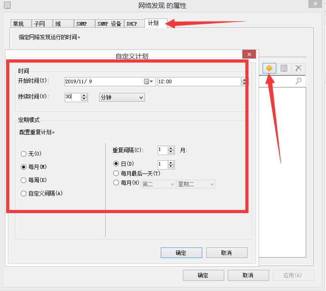Decrease the 重复间隔 month value
Viewport: 326px width, 291px height.
pos(170,152)
